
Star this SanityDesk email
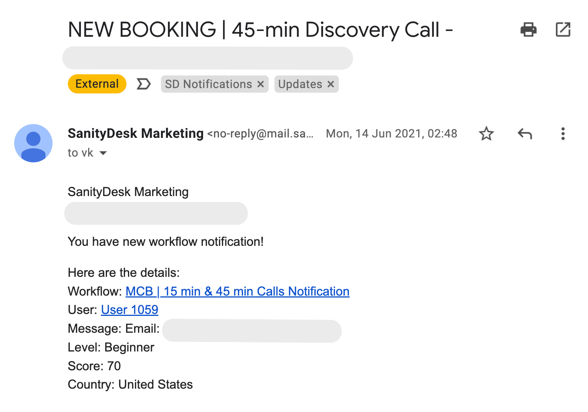pyautogui.click(x=486, y=134)
